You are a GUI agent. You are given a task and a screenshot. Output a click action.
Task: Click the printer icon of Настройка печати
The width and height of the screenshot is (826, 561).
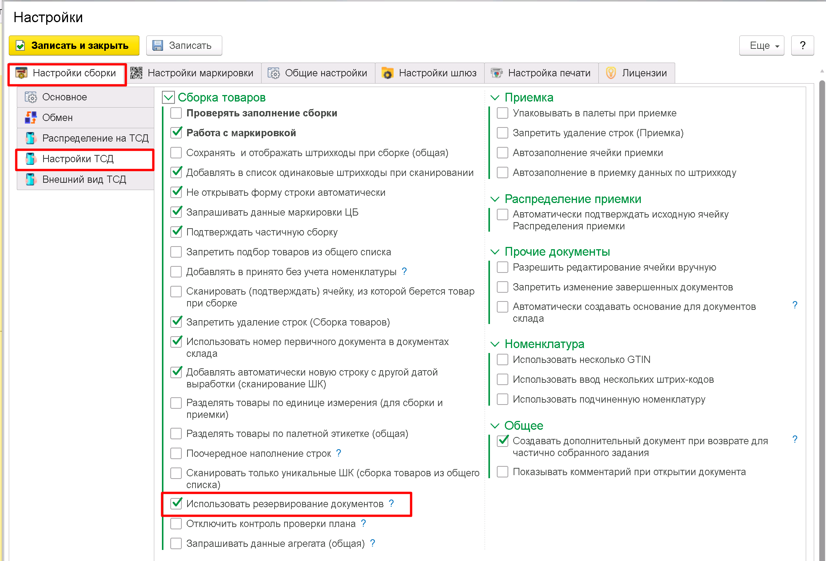click(x=496, y=73)
